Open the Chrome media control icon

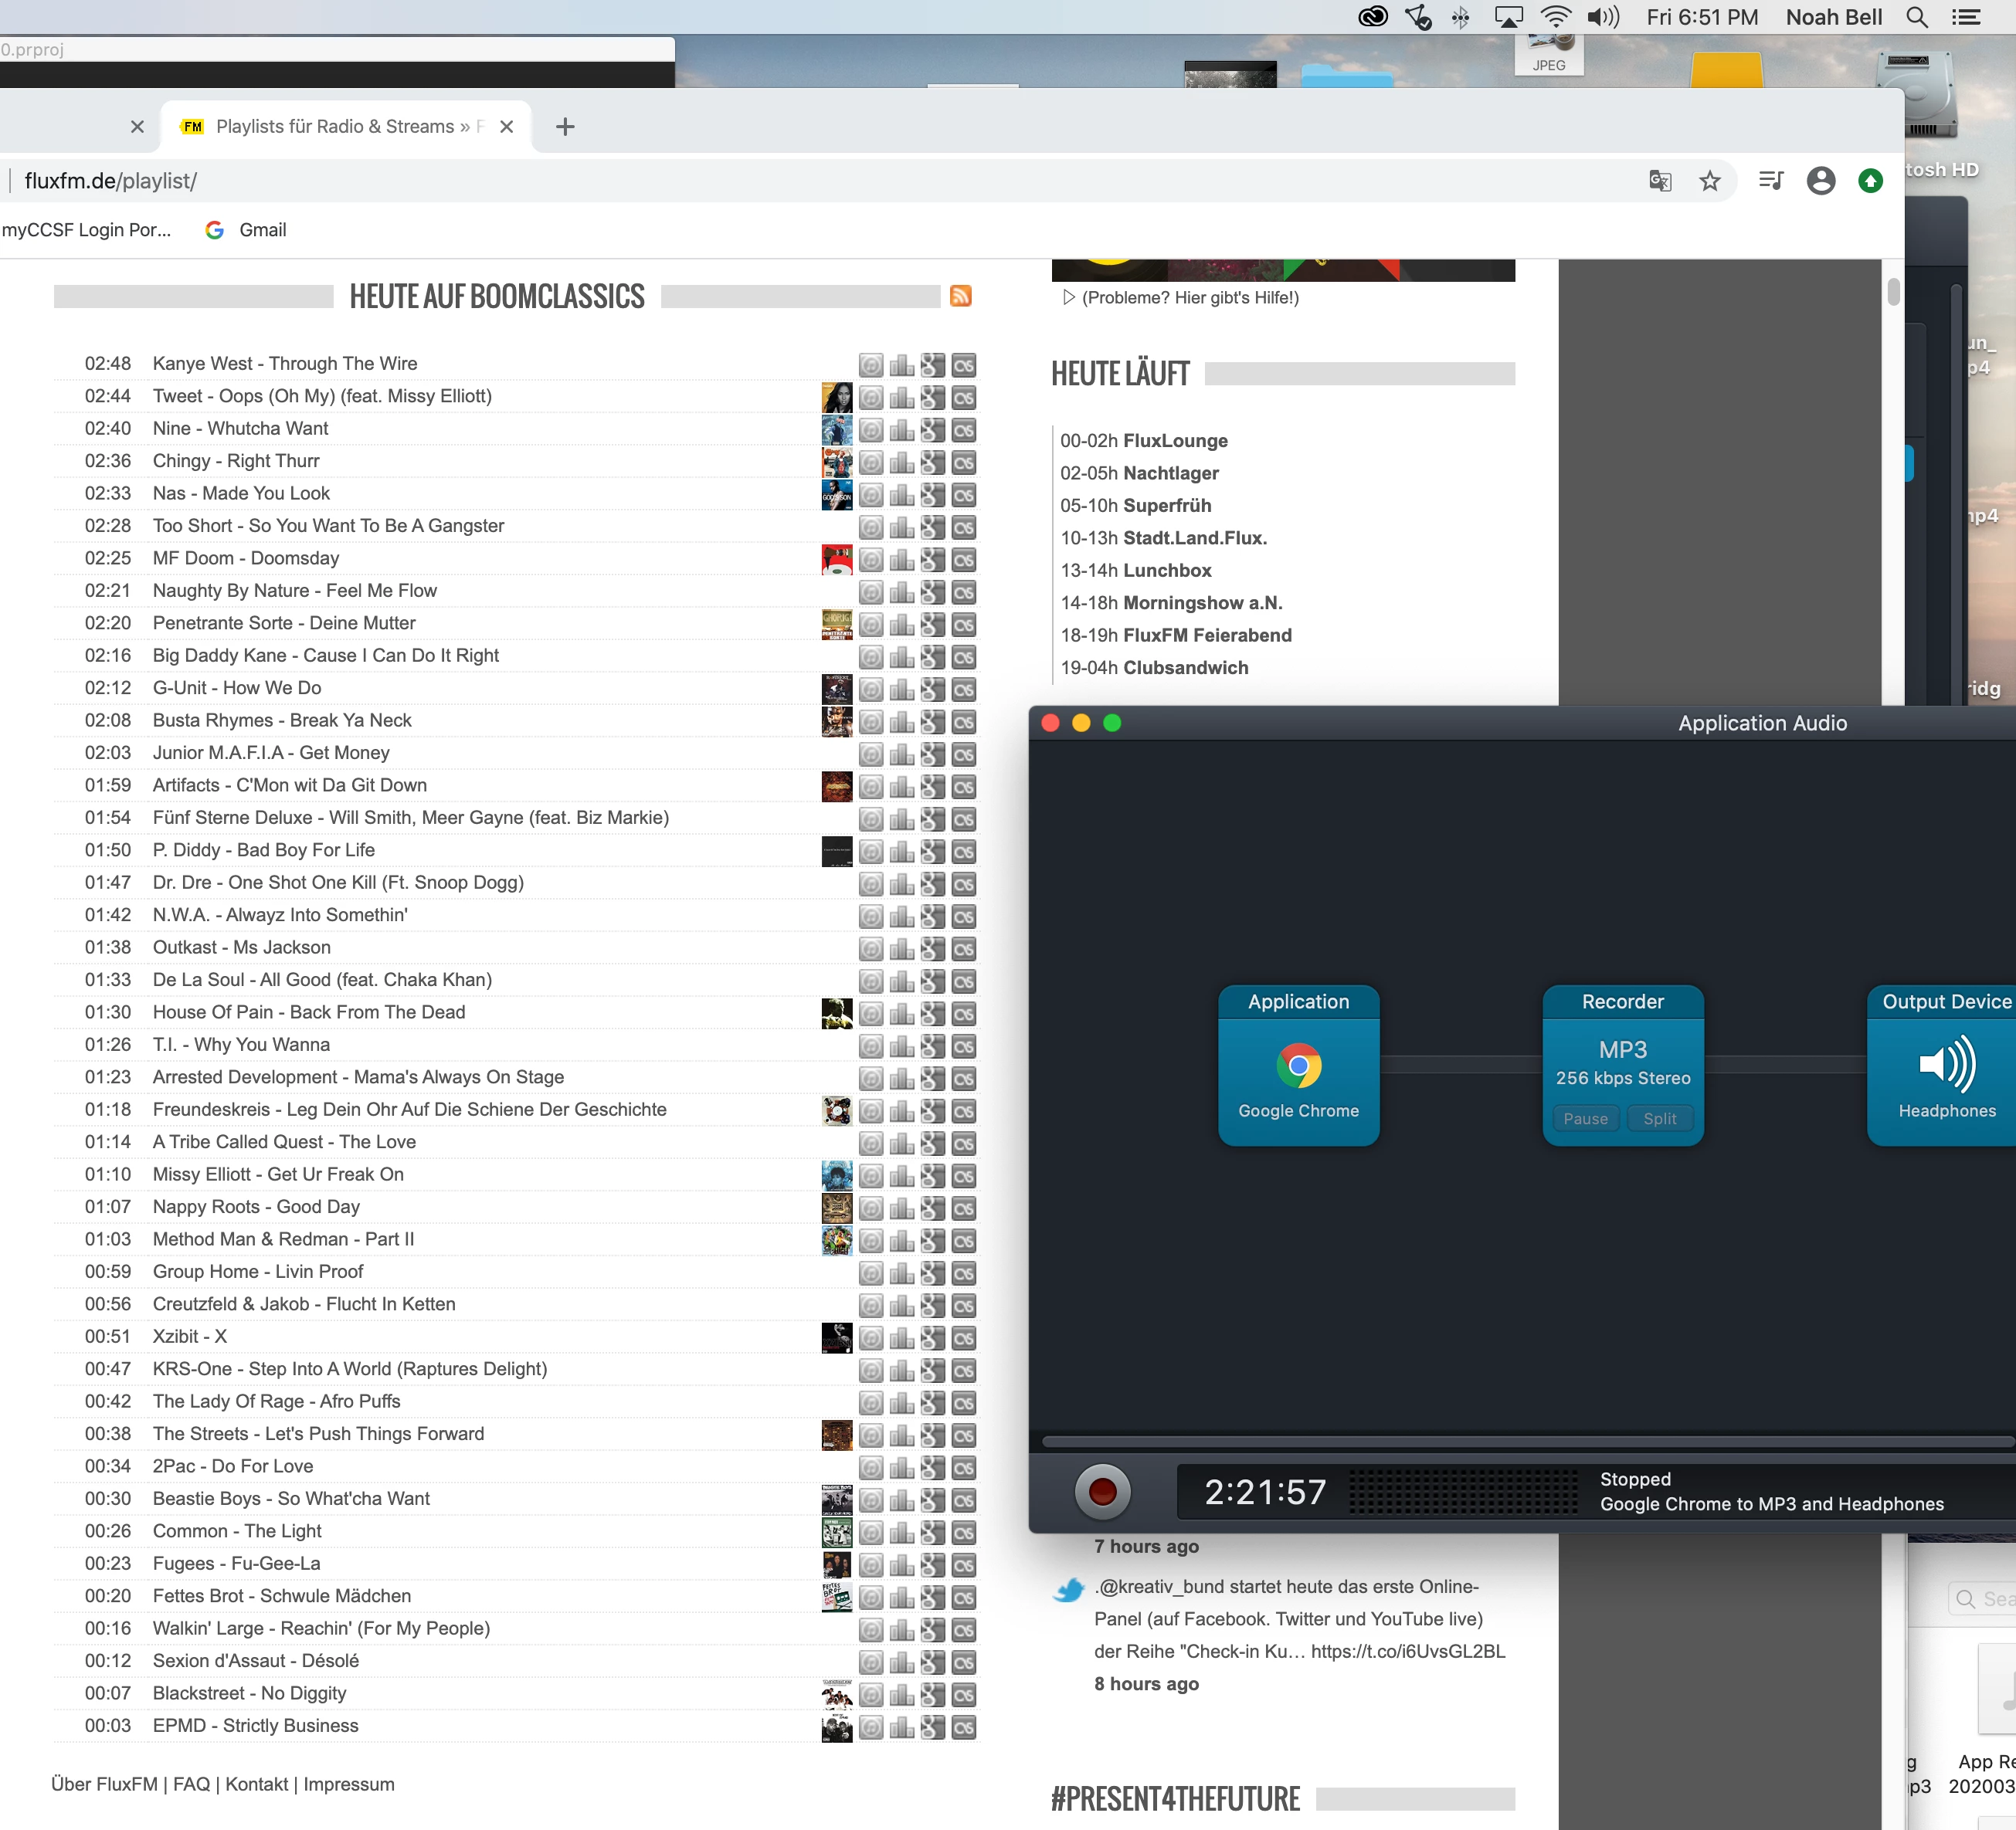(x=1770, y=181)
